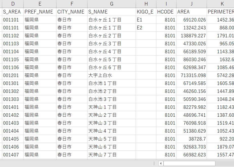Image resolution: width=234 pixels, height=167 pixels.
Task: Click AREA value 38728.7
Action: [191, 139]
